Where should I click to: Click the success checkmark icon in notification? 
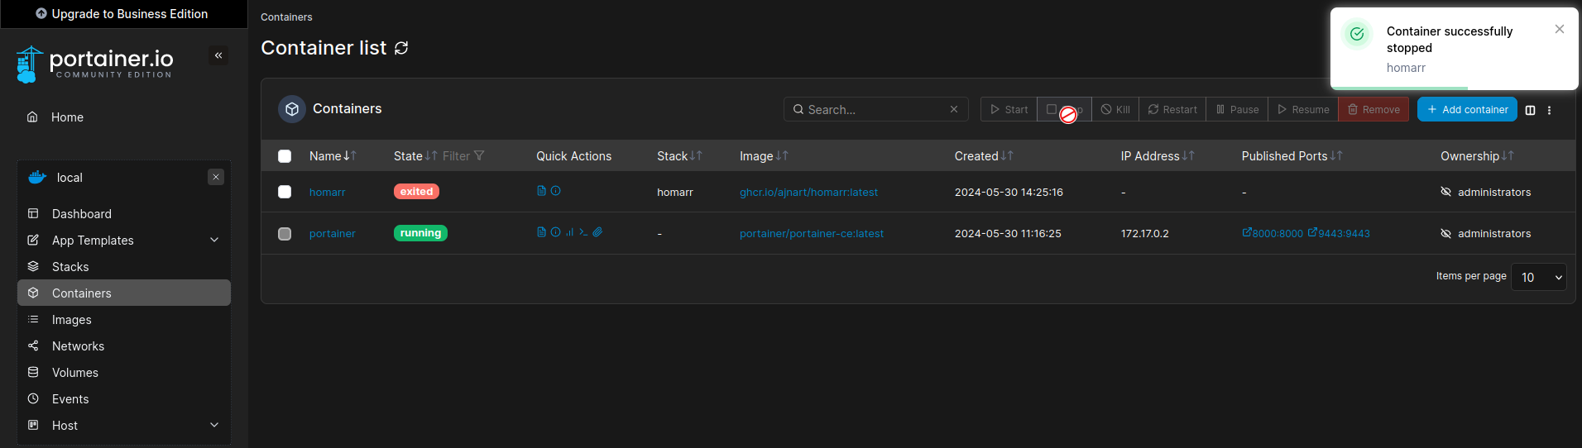click(1357, 34)
